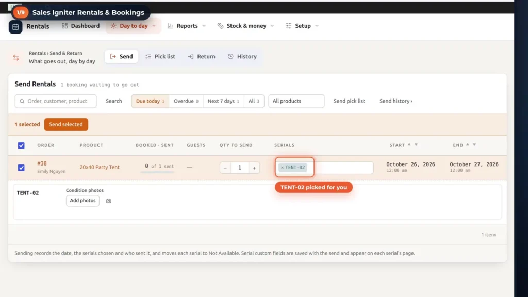Filter by Due today

(x=150, y=101)
